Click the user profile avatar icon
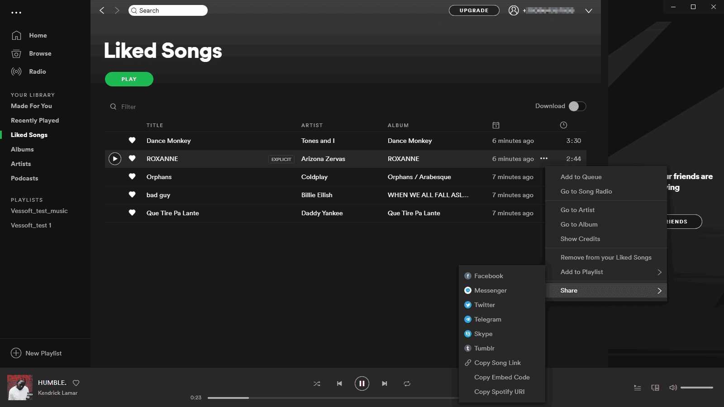 coord(514,10)
